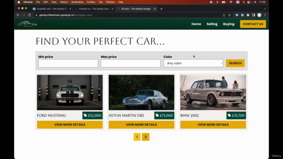The width and height of the screenshot is (283, 159).
Task: Click the share icon in the address bar
Action: 224,15
